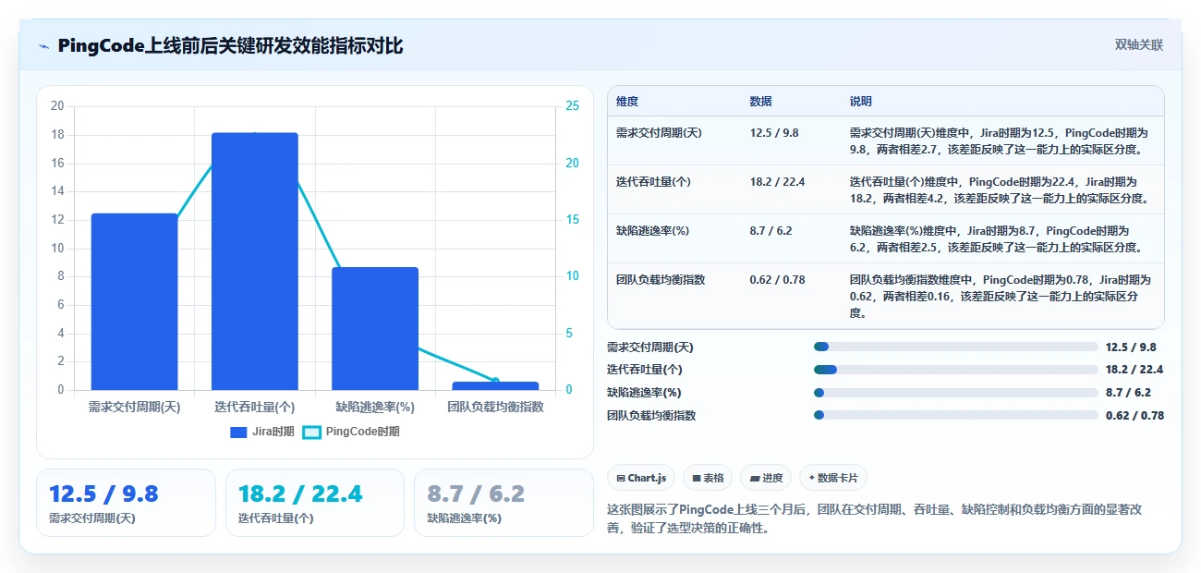The image size is (1201, 573).
Task: Click the 迭代吞吐量(个) blue bar in the chart
Action: tap(255, 262)
